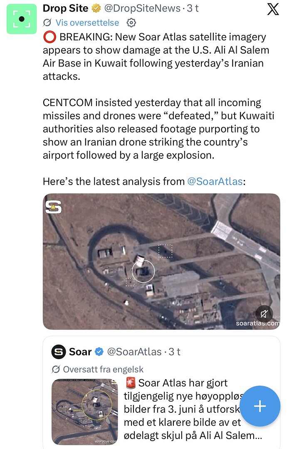The image size is (287, 449).
Task: Toggle Oversatt fra engelsk translation label
Action: click(x=98, y=370)
